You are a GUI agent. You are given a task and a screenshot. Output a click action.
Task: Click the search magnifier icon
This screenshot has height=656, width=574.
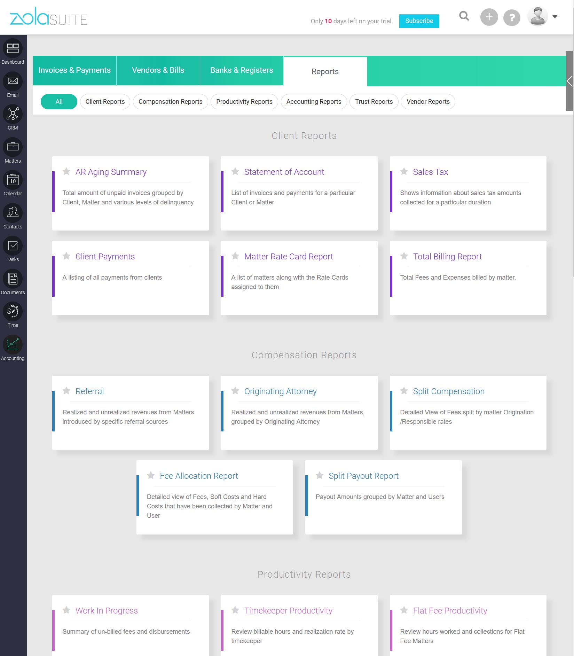[x=464, y=16]
